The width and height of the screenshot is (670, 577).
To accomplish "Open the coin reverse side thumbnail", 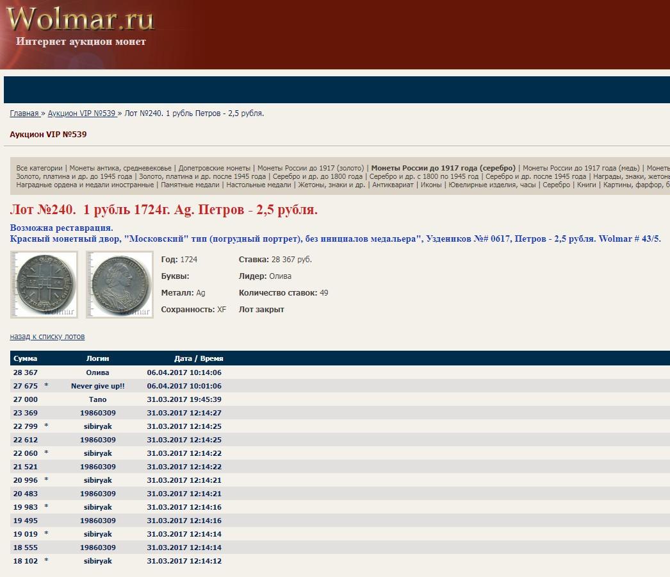I will coord(44,285).
